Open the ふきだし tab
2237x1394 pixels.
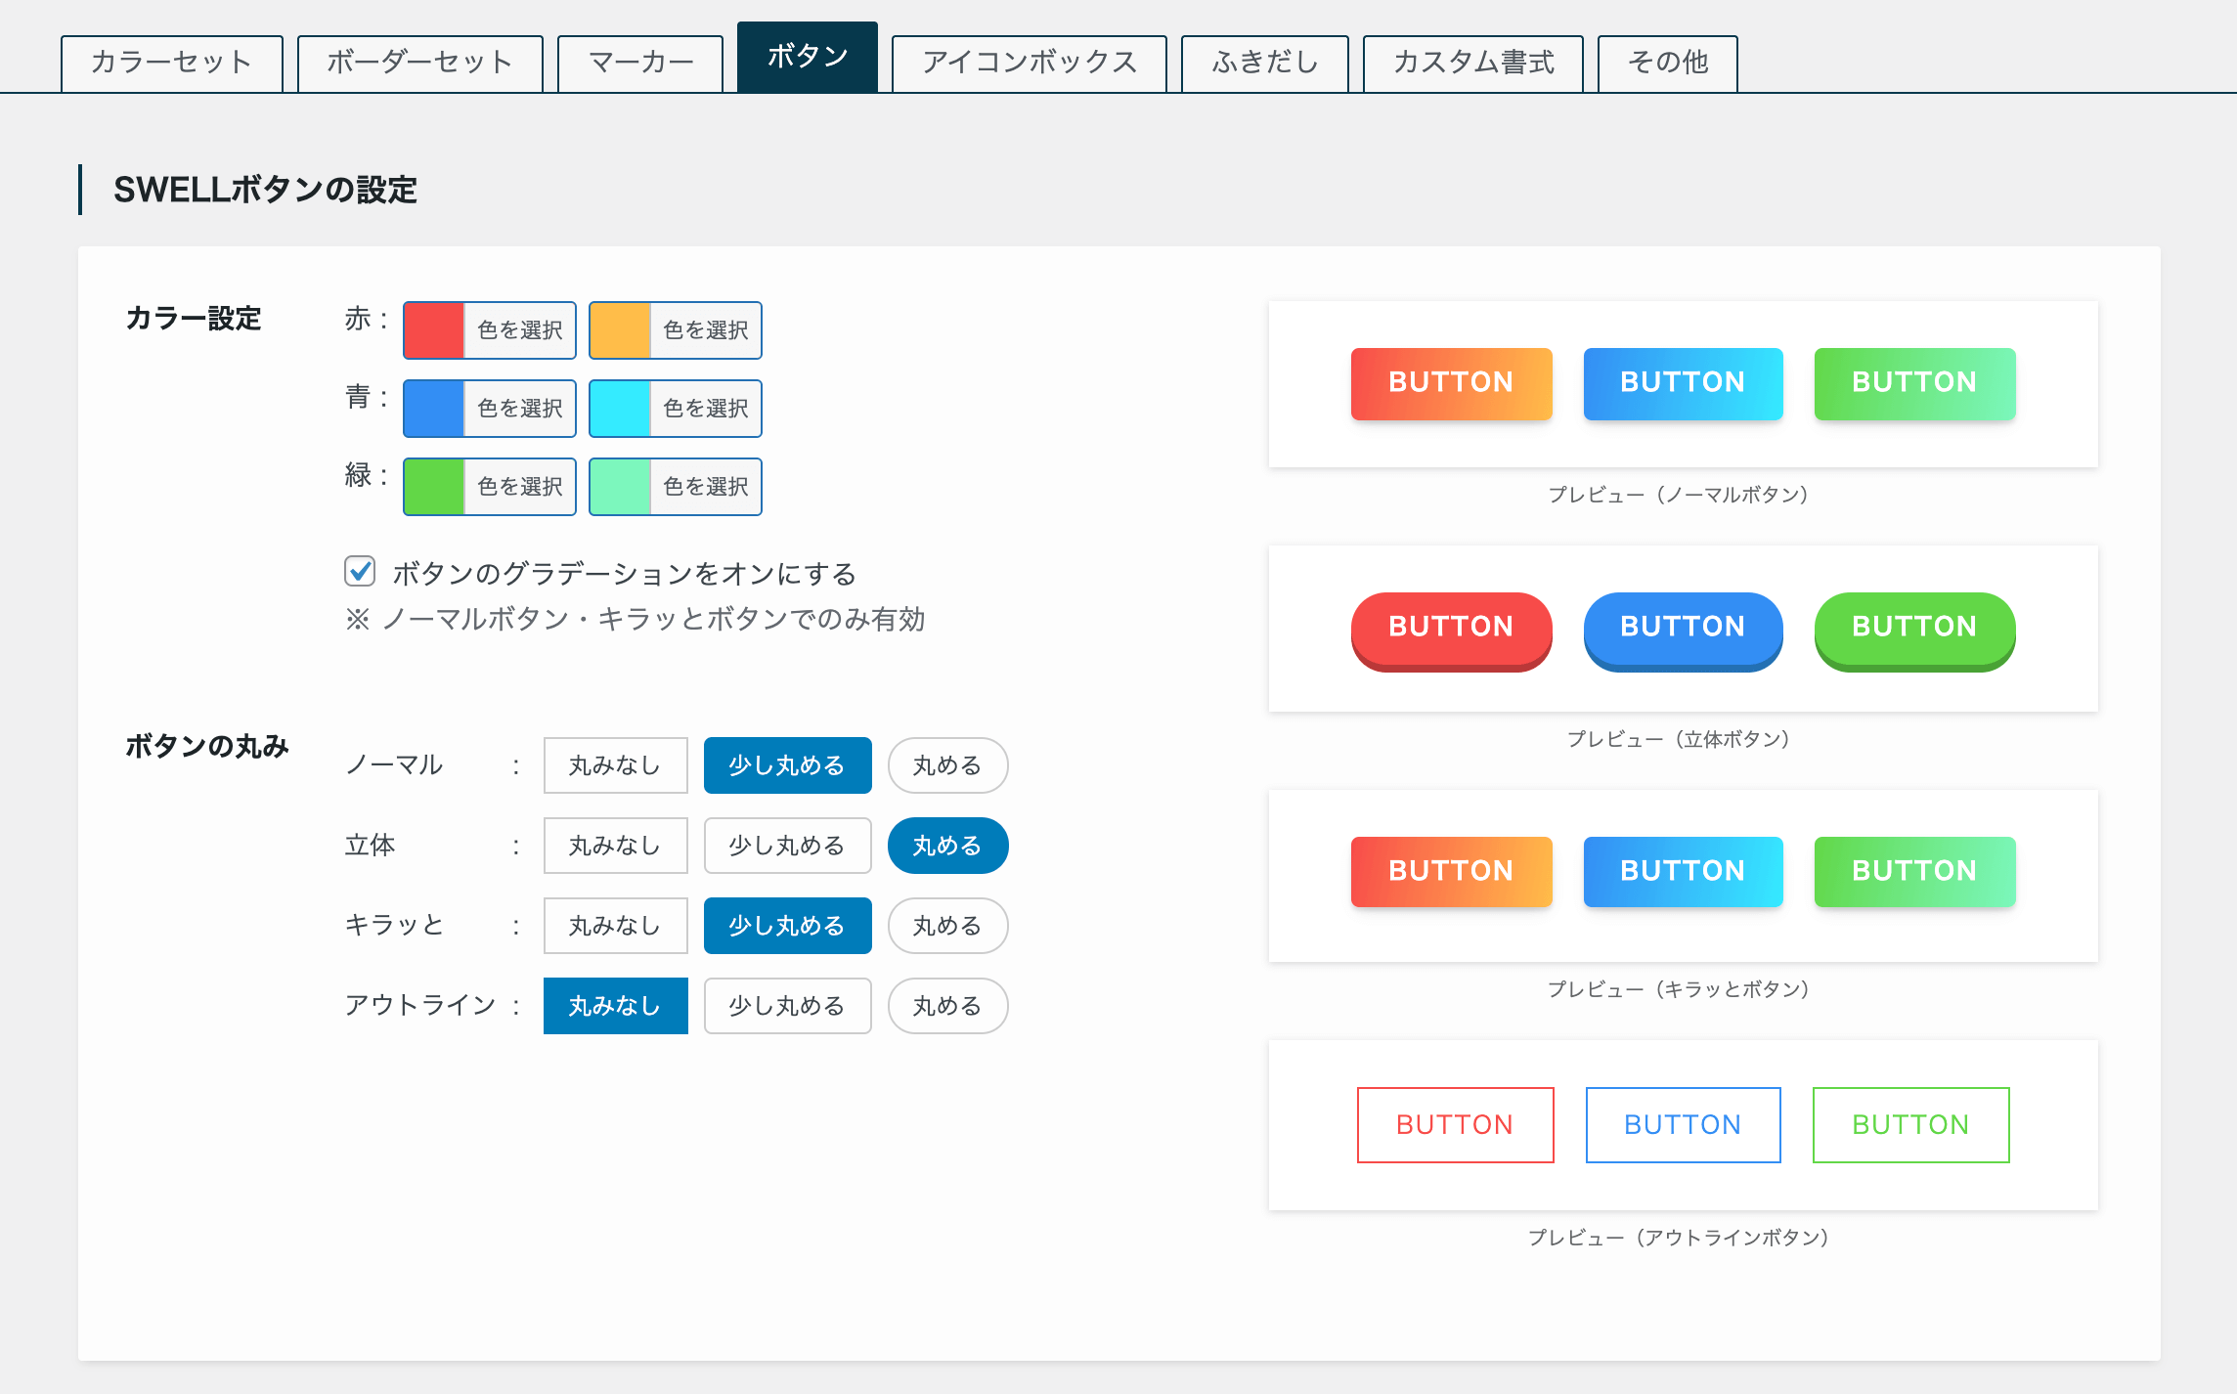[x=1264, y=63]
